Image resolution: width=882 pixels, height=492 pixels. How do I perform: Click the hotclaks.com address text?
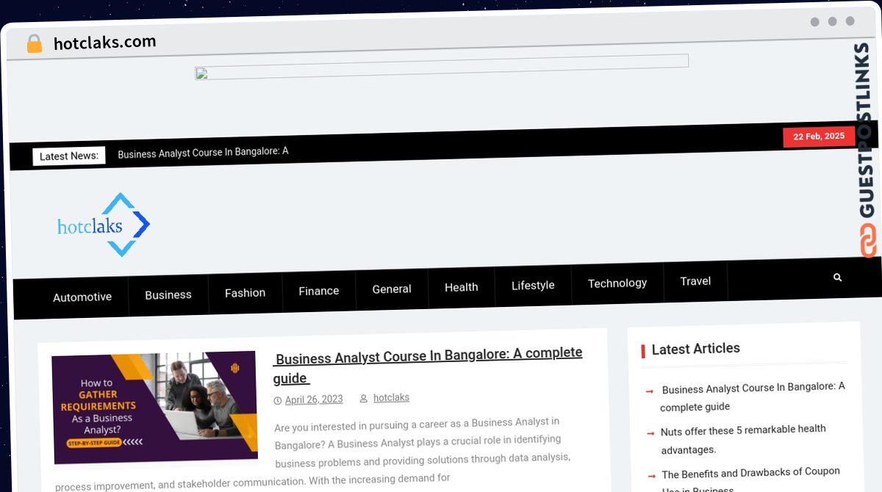105,43
